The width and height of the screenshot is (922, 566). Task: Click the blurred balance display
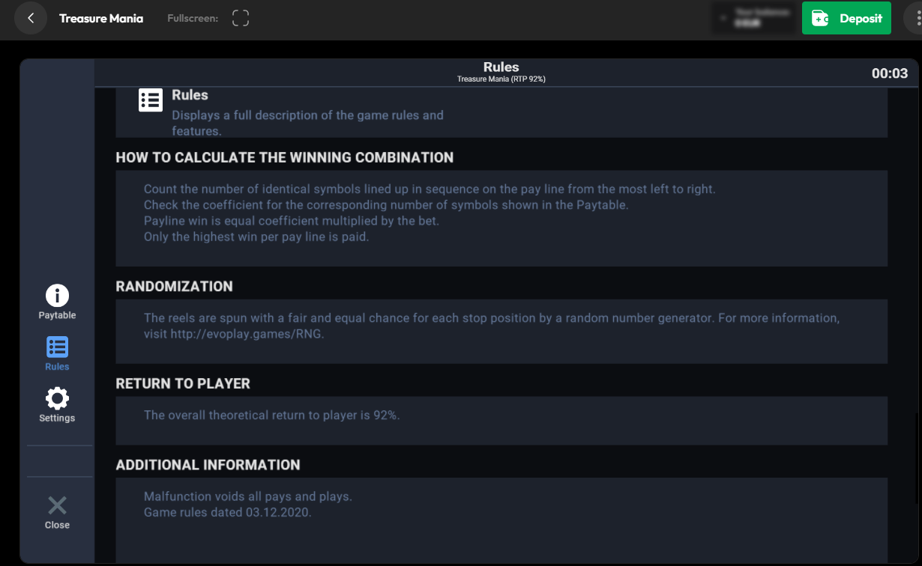point(753,18)
